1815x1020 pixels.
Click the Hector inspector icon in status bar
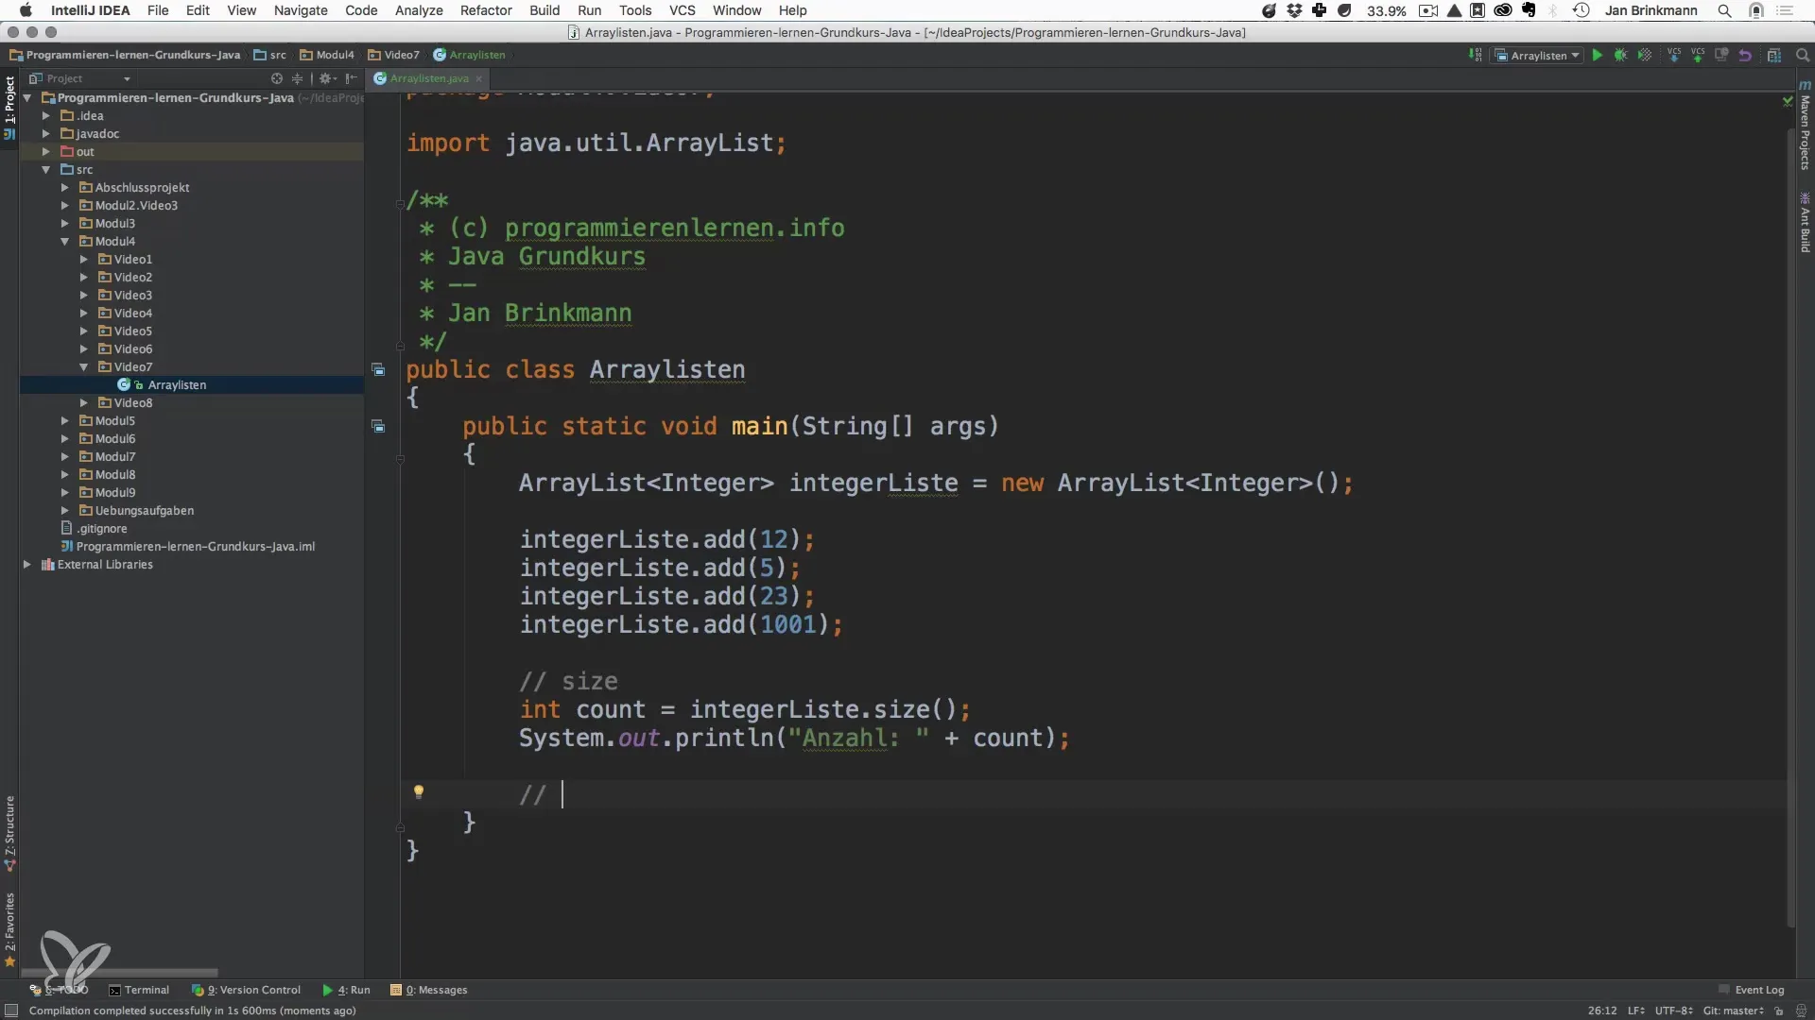click(1801, 1011)
